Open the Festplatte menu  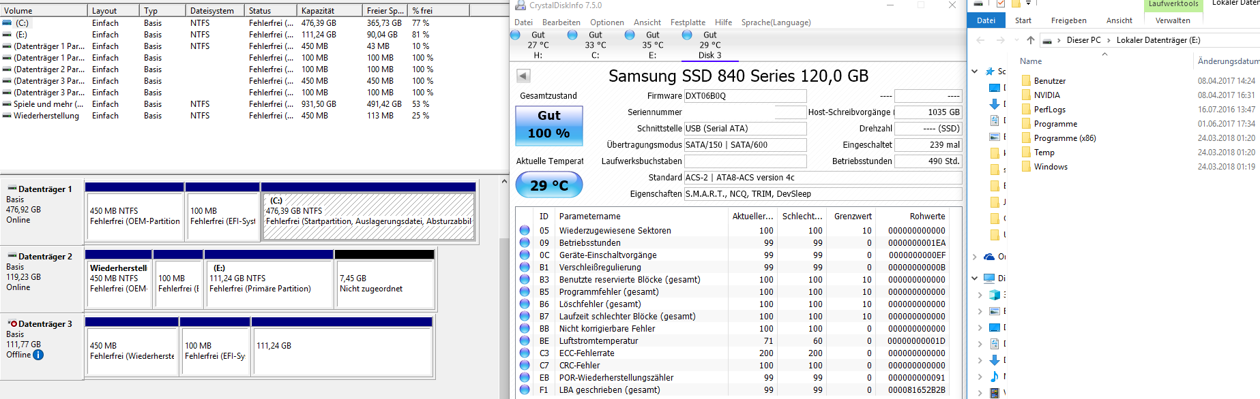pos(688,22)
